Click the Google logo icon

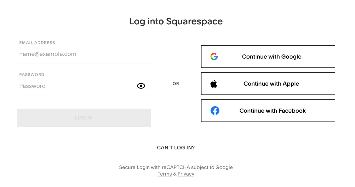point(214,57)
